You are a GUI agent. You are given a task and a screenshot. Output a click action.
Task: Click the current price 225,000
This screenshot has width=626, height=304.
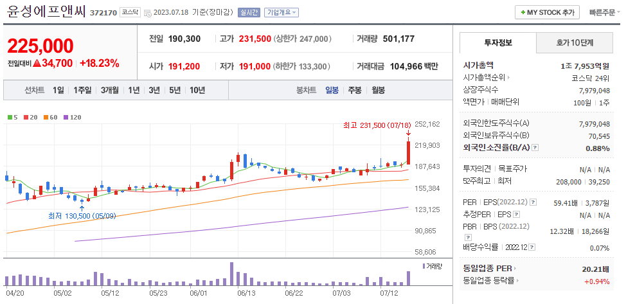[x=40, y=46]
